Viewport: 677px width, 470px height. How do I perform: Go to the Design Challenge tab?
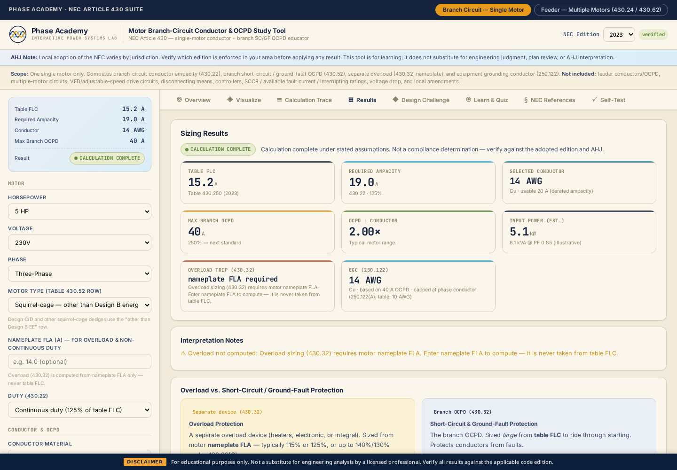point(421,100)
